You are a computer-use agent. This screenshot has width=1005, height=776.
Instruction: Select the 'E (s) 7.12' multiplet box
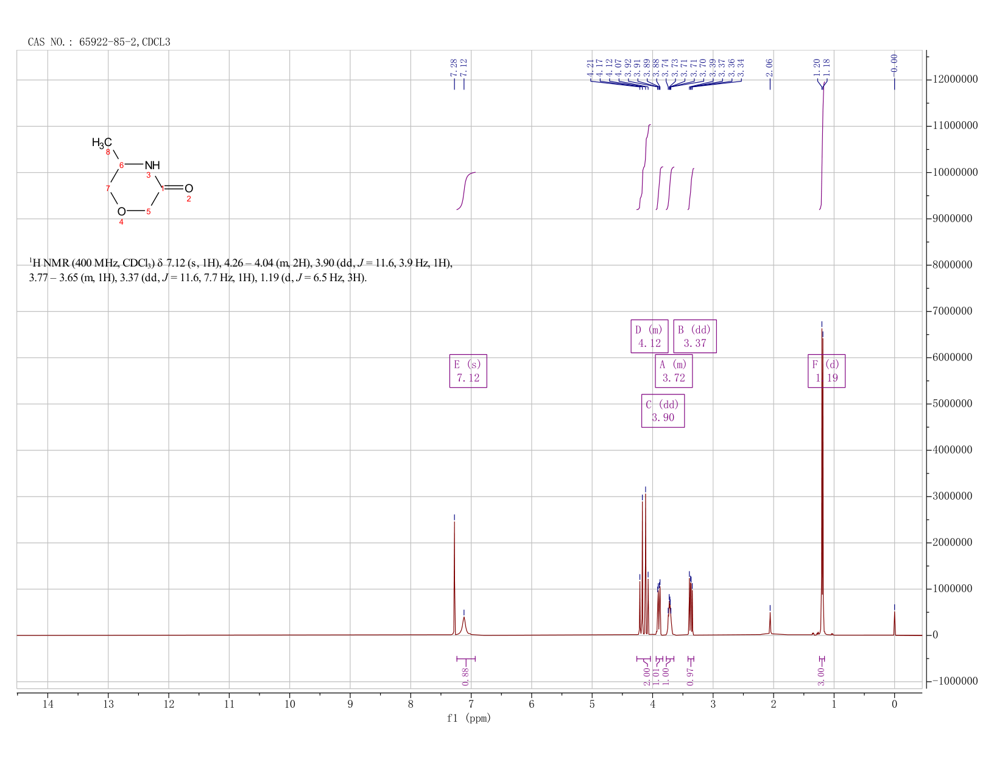tap(468, 371)
